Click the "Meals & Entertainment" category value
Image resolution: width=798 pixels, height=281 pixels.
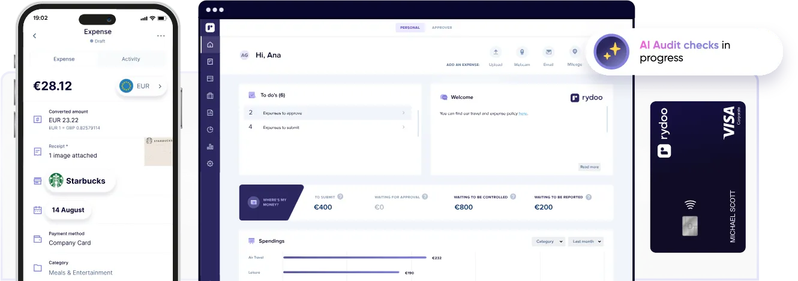(80, 273)
